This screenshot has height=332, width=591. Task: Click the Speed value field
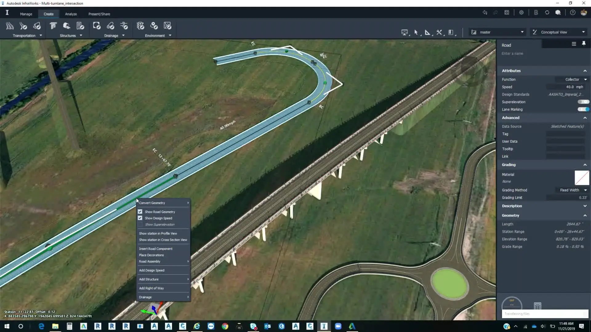tap(566, 87)
